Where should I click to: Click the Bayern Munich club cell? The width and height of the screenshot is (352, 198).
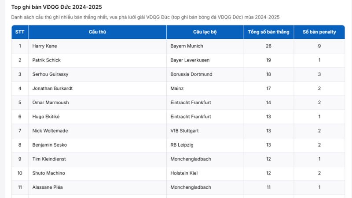[187, 46]
